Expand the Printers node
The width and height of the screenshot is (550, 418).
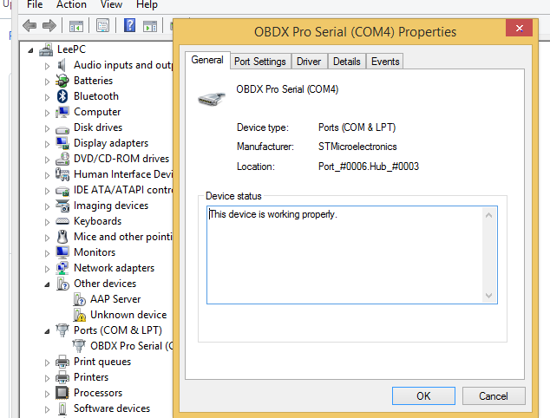pos(47,378)
